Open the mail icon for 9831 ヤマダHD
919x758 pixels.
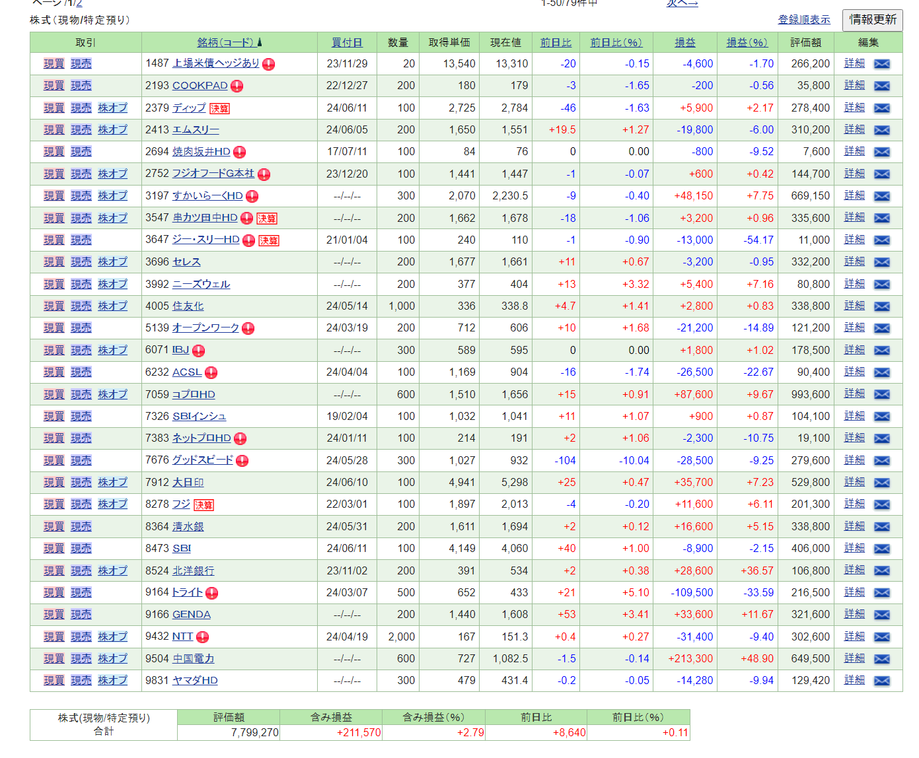[881, 681]
